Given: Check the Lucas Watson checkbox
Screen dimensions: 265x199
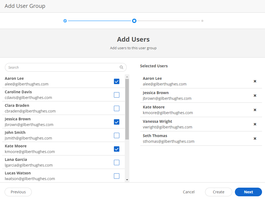Looking at the screenshot, I should (x=117, y=176).
